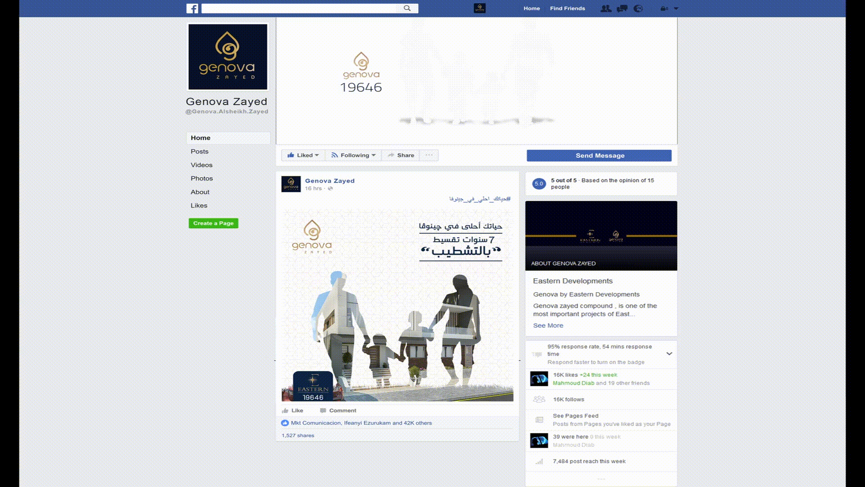Open the Following dropdown

point(354,155)
